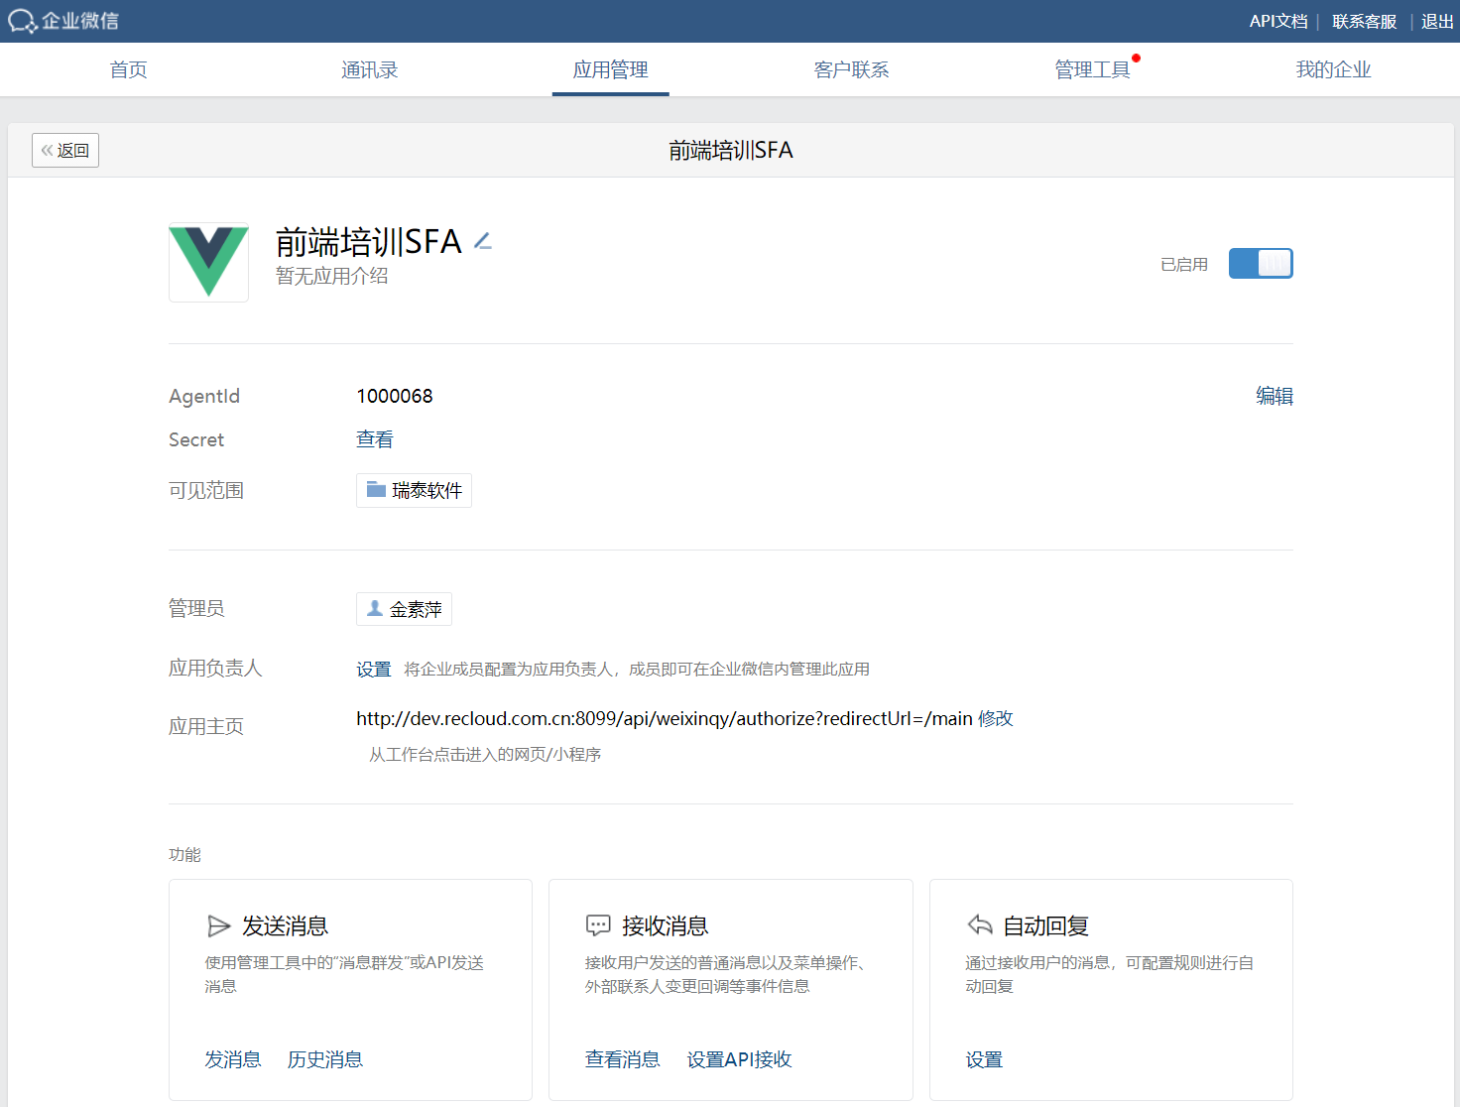Click 修改 beside the app homepage URL

click(996, 718)
